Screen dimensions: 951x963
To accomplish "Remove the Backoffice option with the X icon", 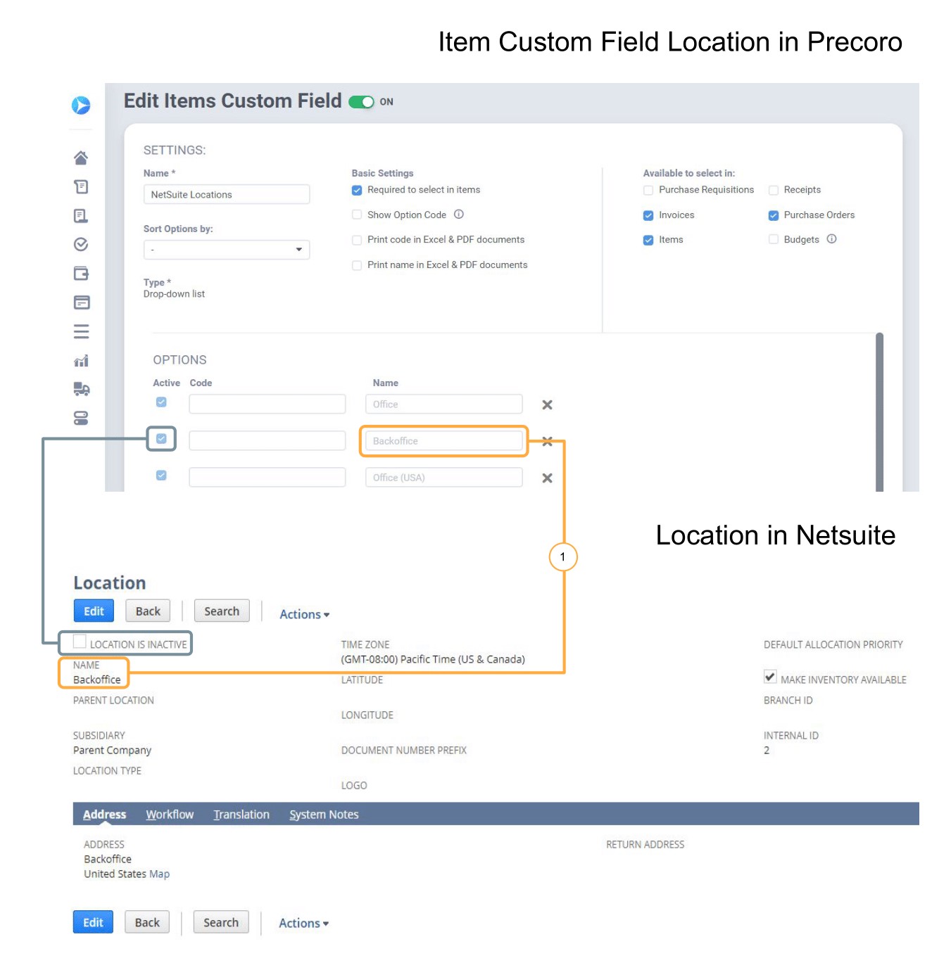I will [x=547, y=441].
